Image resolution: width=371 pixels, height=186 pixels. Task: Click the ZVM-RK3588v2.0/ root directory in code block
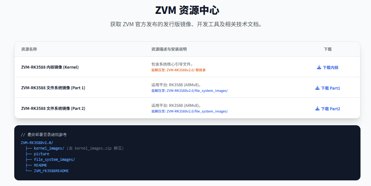[x=37, y=142]
